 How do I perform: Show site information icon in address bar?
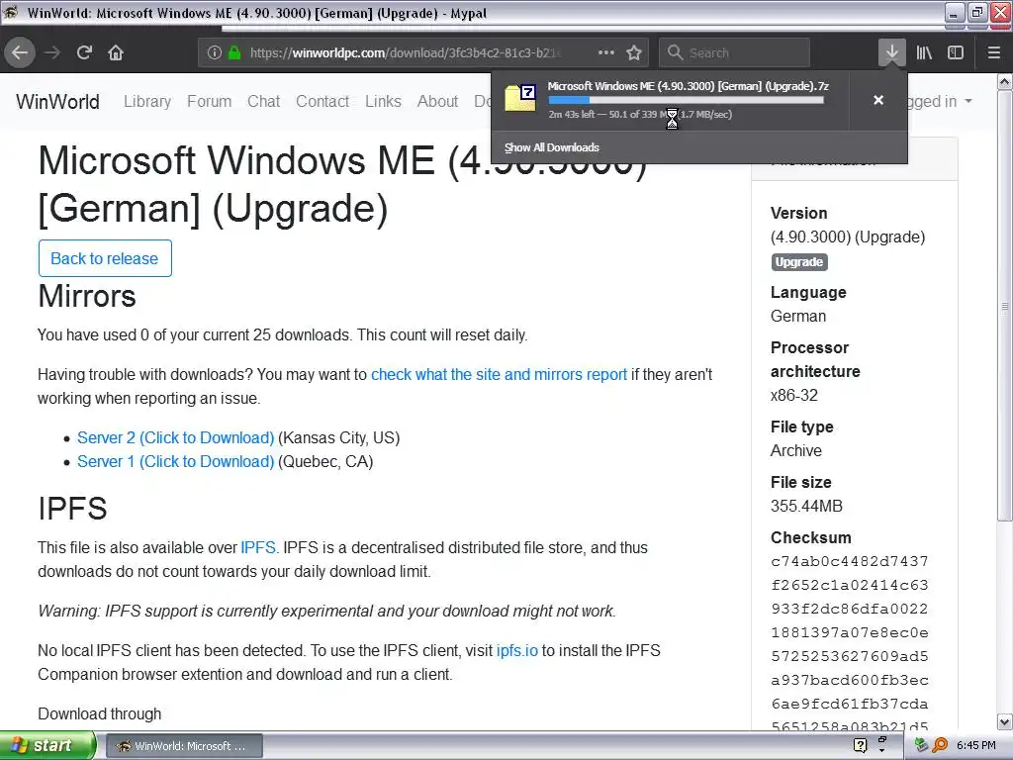[215, 53]
